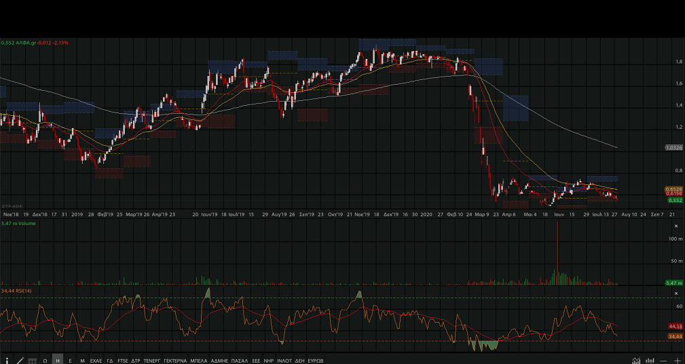Select the trend line drawing tool
This screenshot has height=364, width=685.
pos(20,361)
